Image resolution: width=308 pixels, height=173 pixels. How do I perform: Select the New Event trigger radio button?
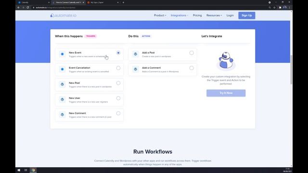pos(118,53)
